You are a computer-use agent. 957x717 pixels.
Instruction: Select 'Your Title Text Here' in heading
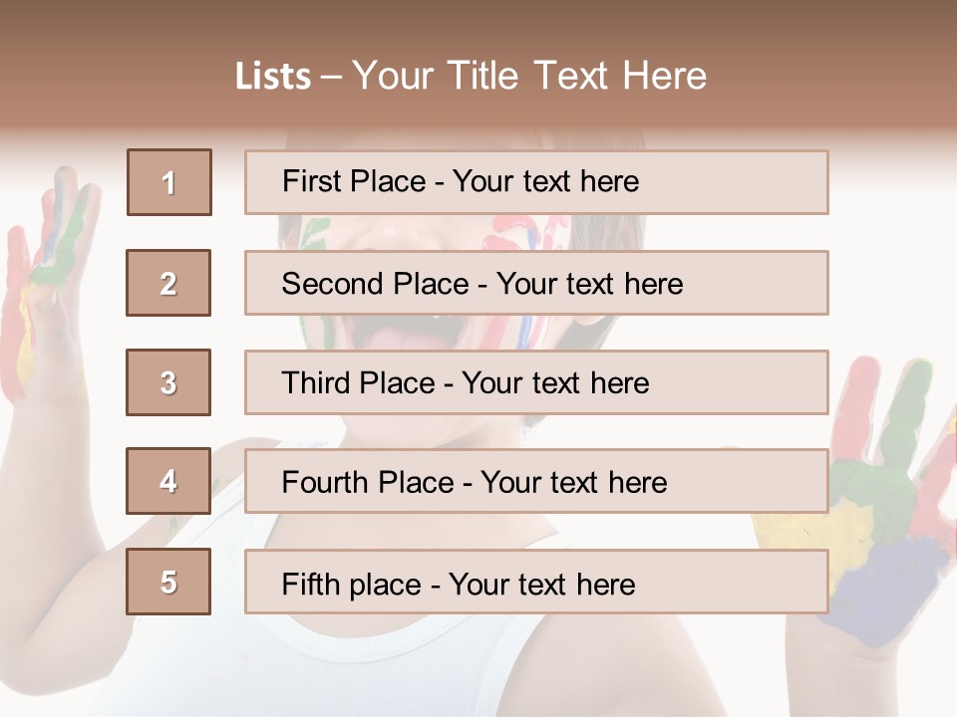tap(529, 76)
